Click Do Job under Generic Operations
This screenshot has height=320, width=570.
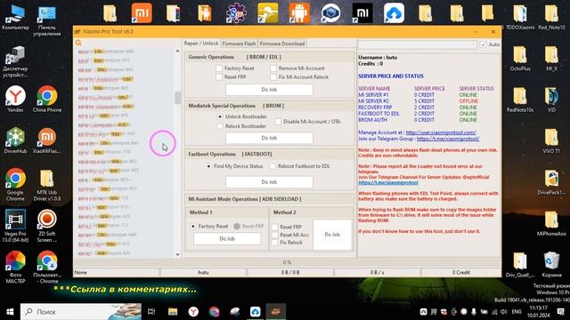[269, 90]
